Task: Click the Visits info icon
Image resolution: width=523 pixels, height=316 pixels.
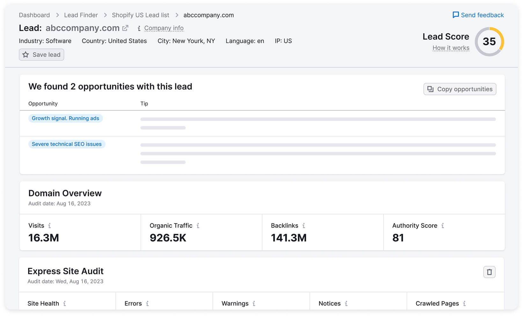Action: pos(49,226)
